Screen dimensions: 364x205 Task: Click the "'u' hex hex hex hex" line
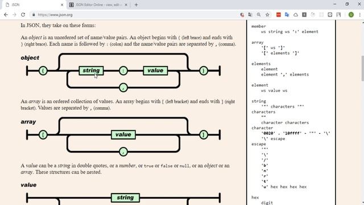(284, 187)
